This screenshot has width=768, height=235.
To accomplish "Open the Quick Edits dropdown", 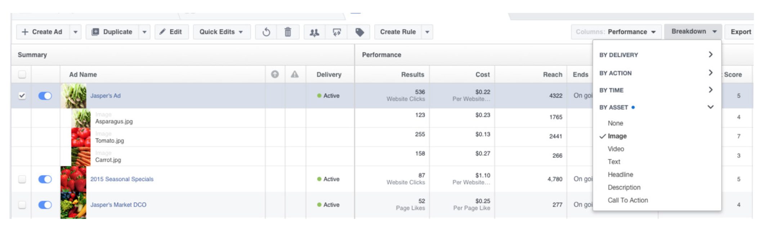I will click(x=222, y=32).
